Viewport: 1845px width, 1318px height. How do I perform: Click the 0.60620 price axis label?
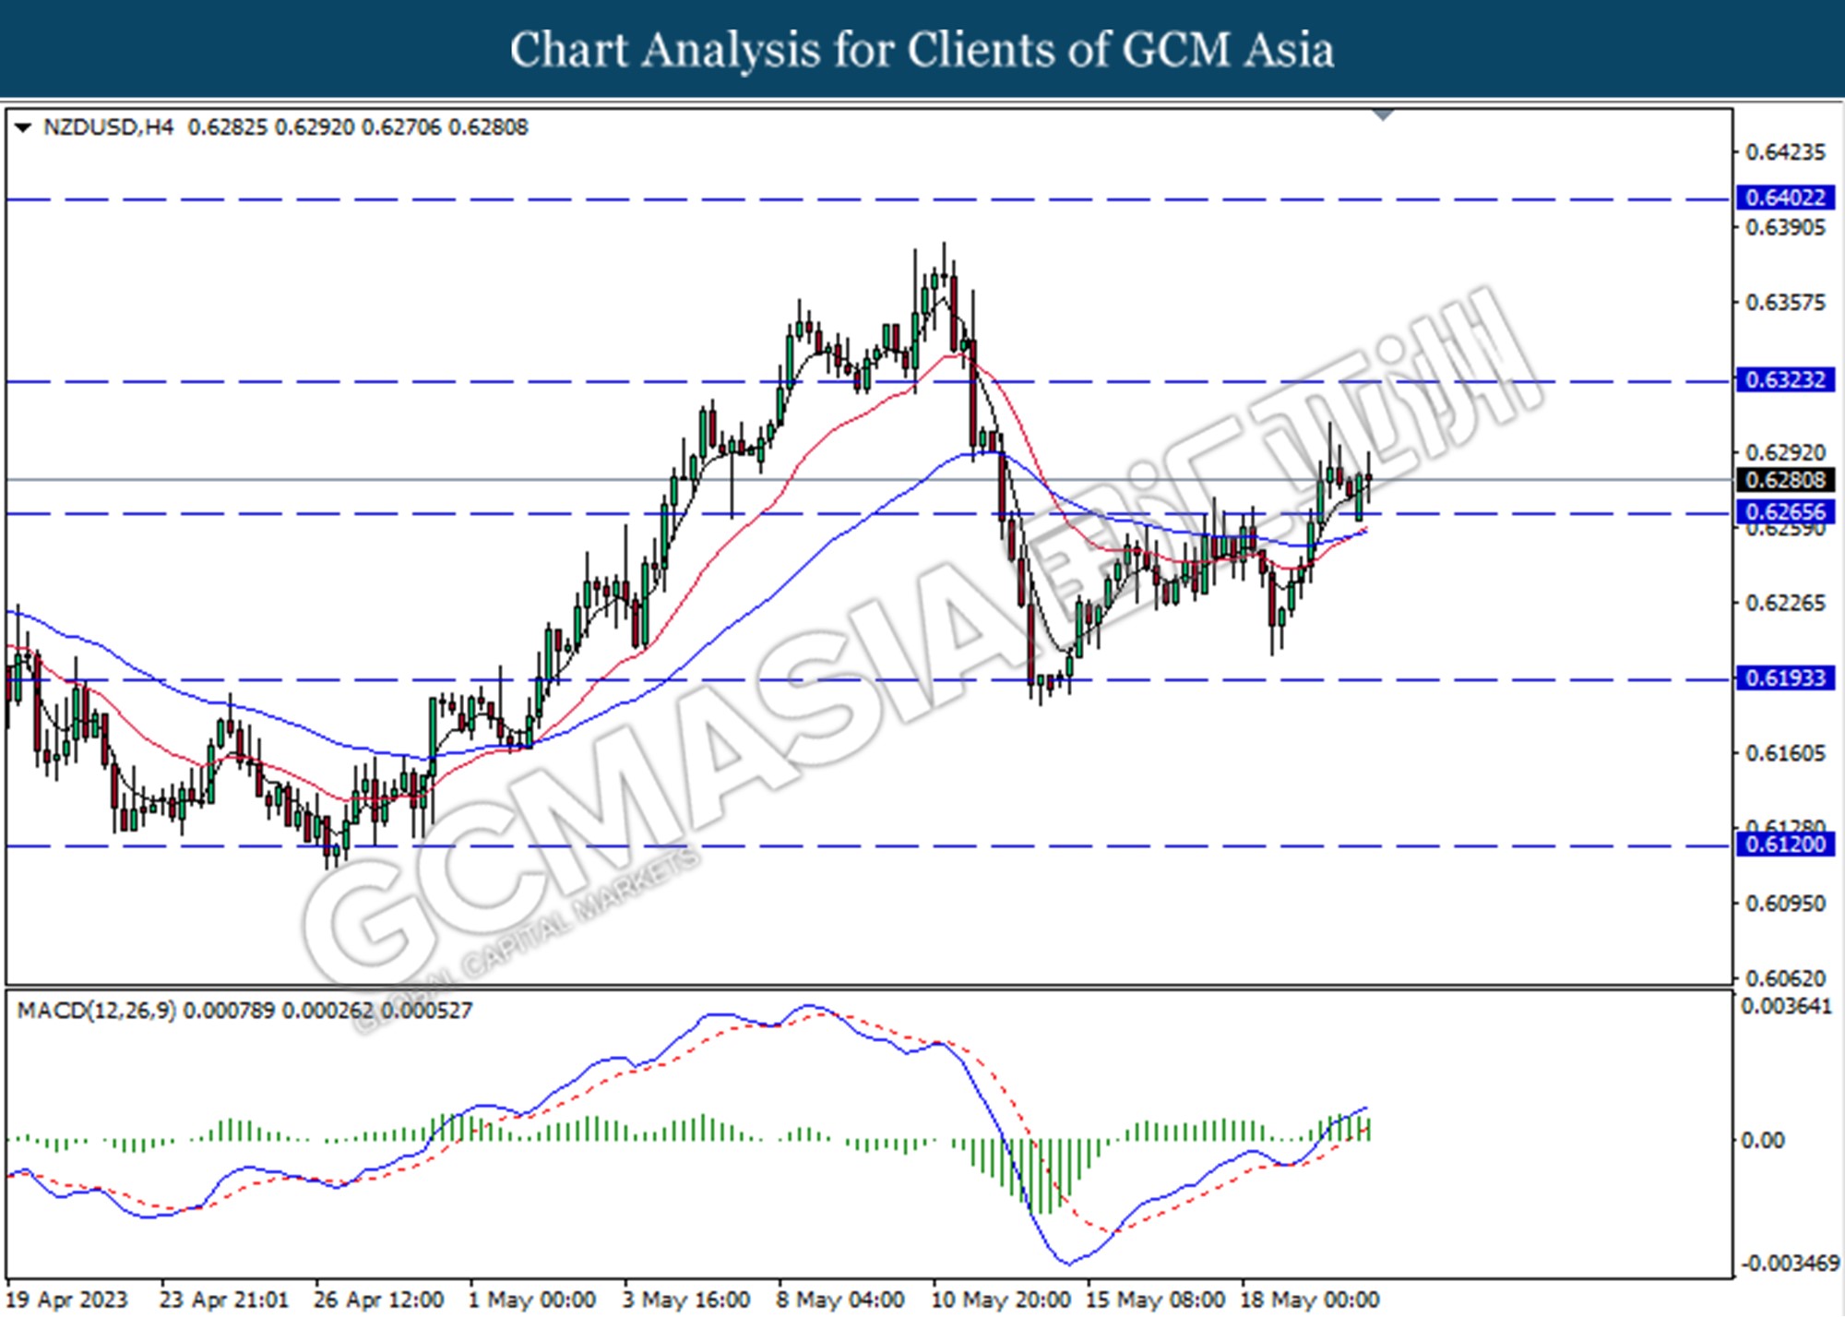[1785, 978]
